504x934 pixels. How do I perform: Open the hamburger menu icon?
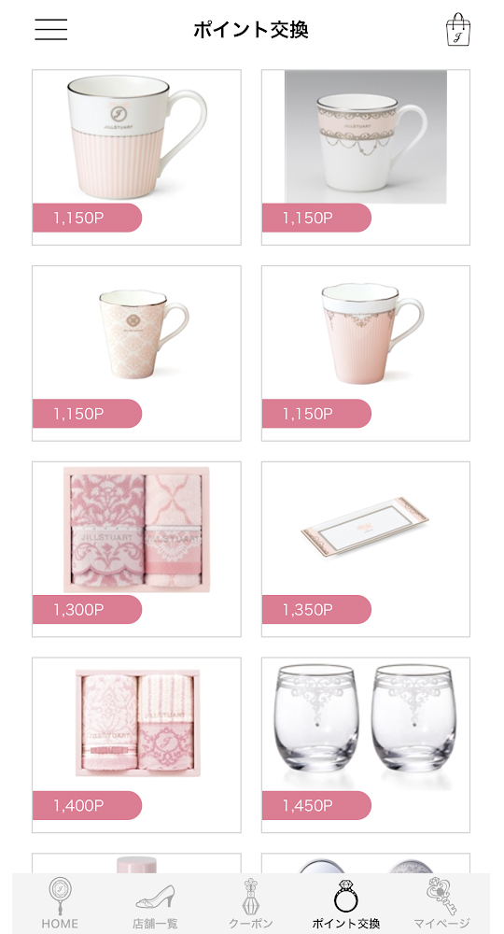50,29
